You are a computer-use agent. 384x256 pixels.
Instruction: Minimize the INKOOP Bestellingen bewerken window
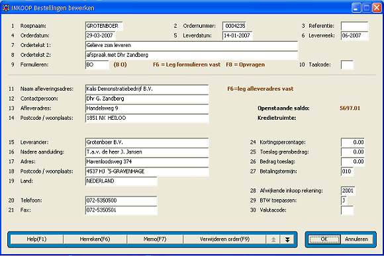pyautogui.click(x=356, y=8)
